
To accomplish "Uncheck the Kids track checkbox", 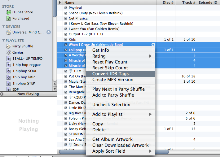I will pos(66,39).
